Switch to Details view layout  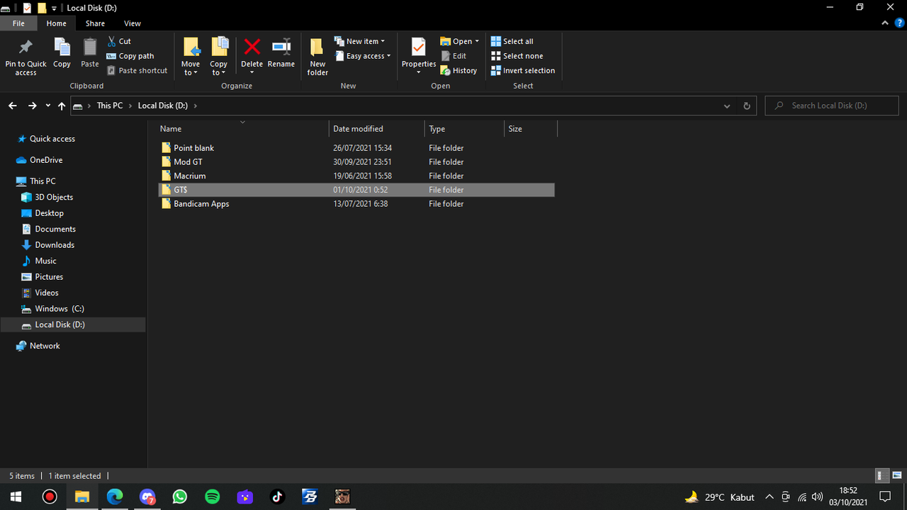coord(880,476)
